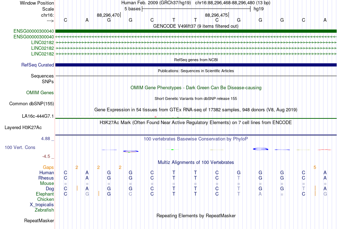Click the ---> base direction arrow label

point(50,21)
